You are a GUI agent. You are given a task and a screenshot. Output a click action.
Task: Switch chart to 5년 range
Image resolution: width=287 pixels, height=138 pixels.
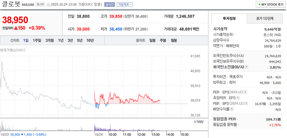pyautogui.click(x=80, y=41)
